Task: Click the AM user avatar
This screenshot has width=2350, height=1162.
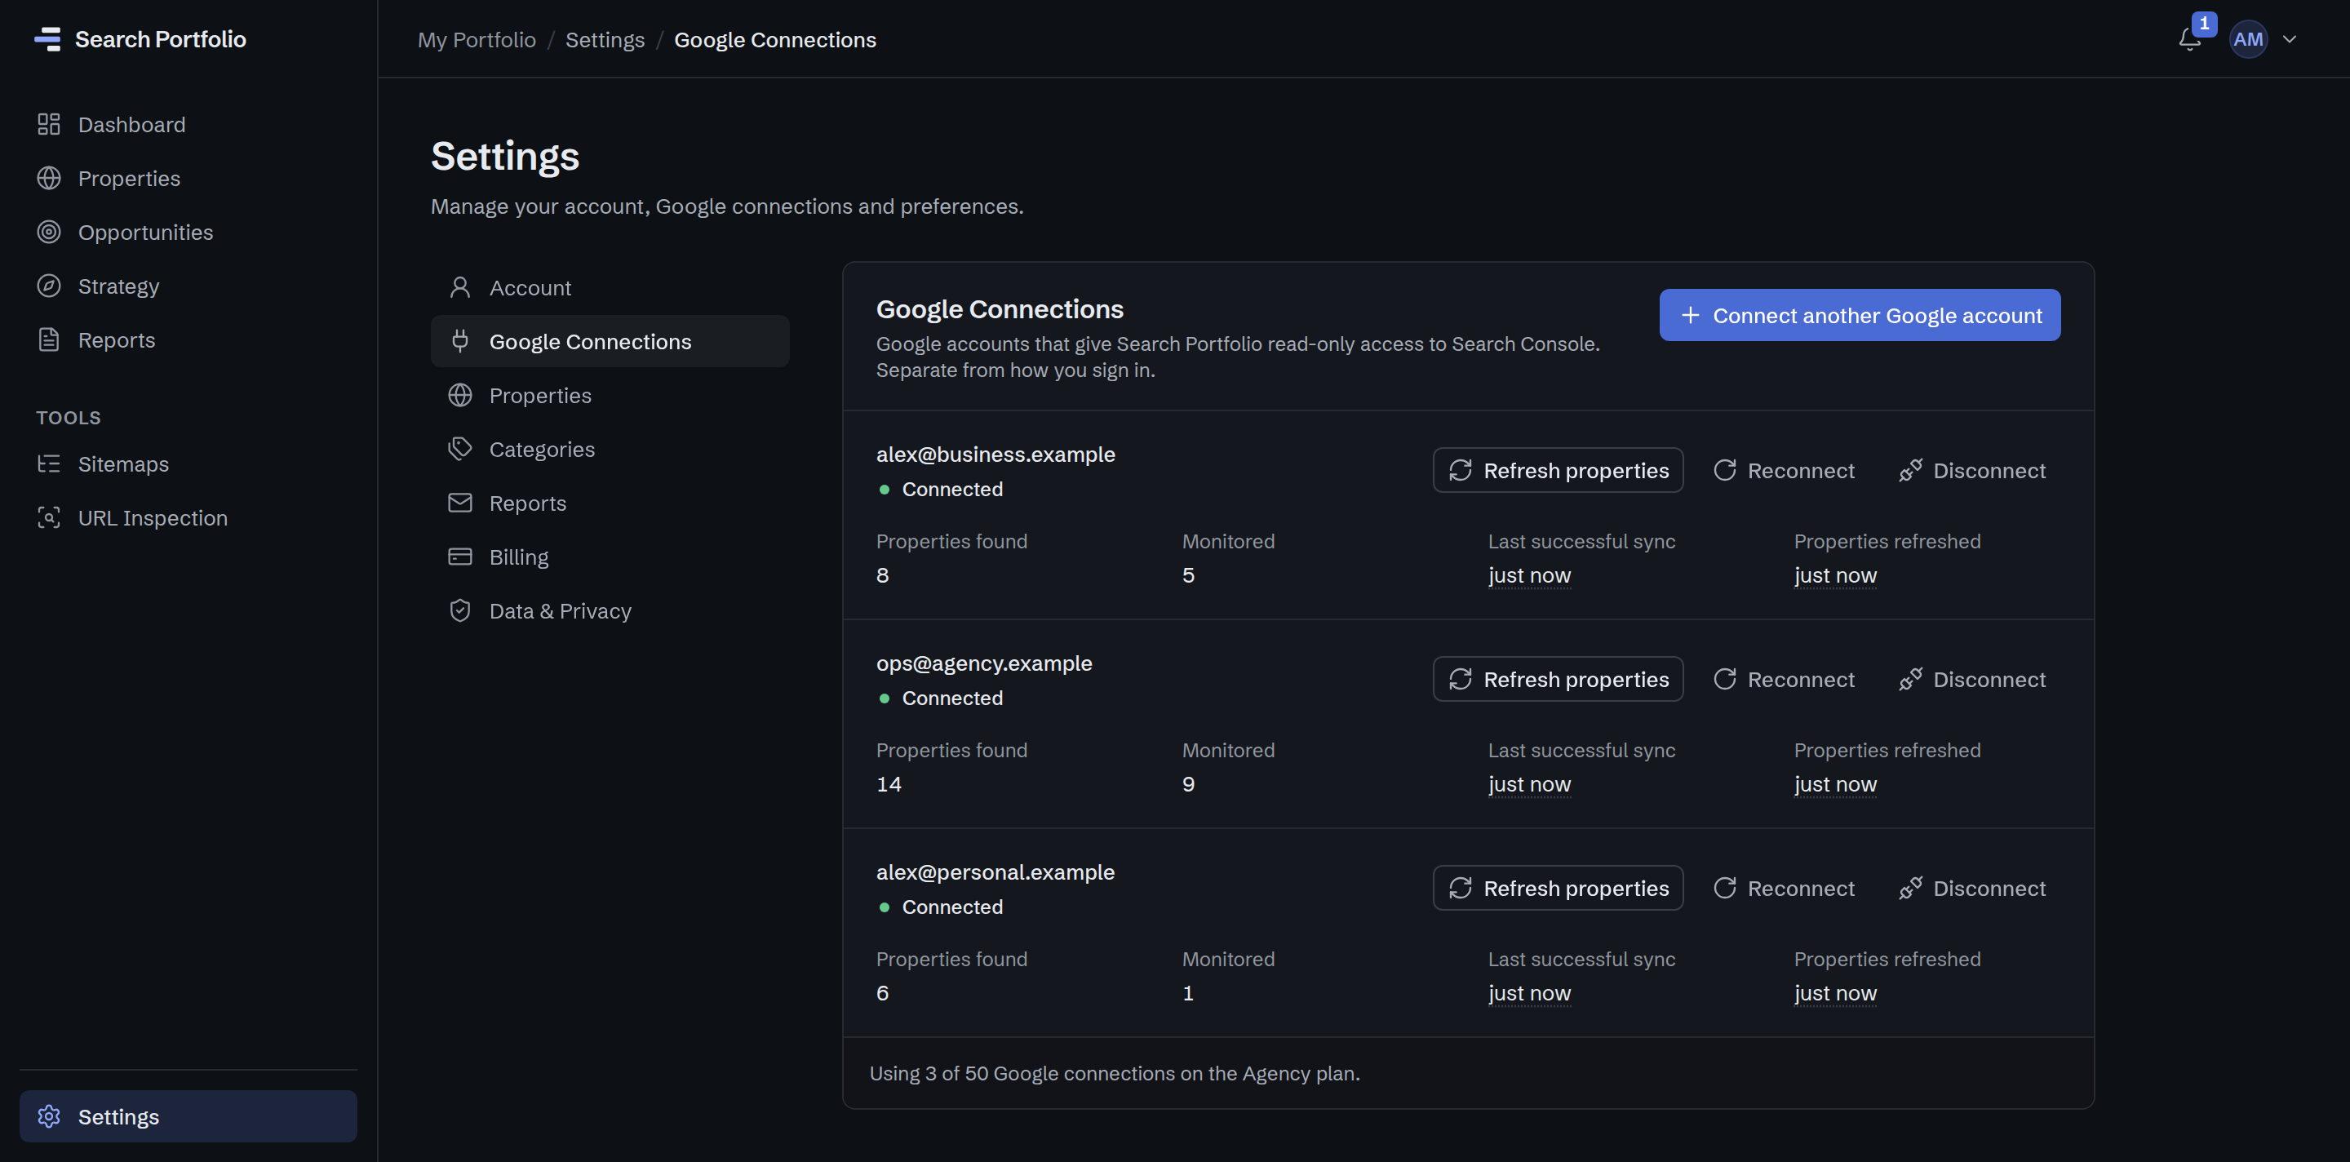Action: pyautogui.click(x=2248, y=39)
